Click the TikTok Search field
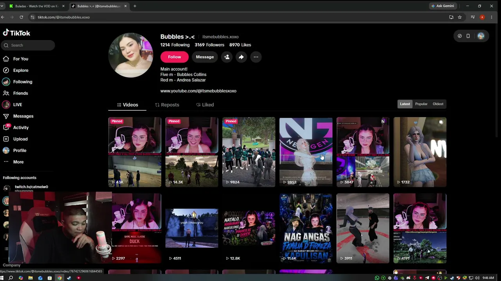The image size is (501, 281). (x=28, y=45)
